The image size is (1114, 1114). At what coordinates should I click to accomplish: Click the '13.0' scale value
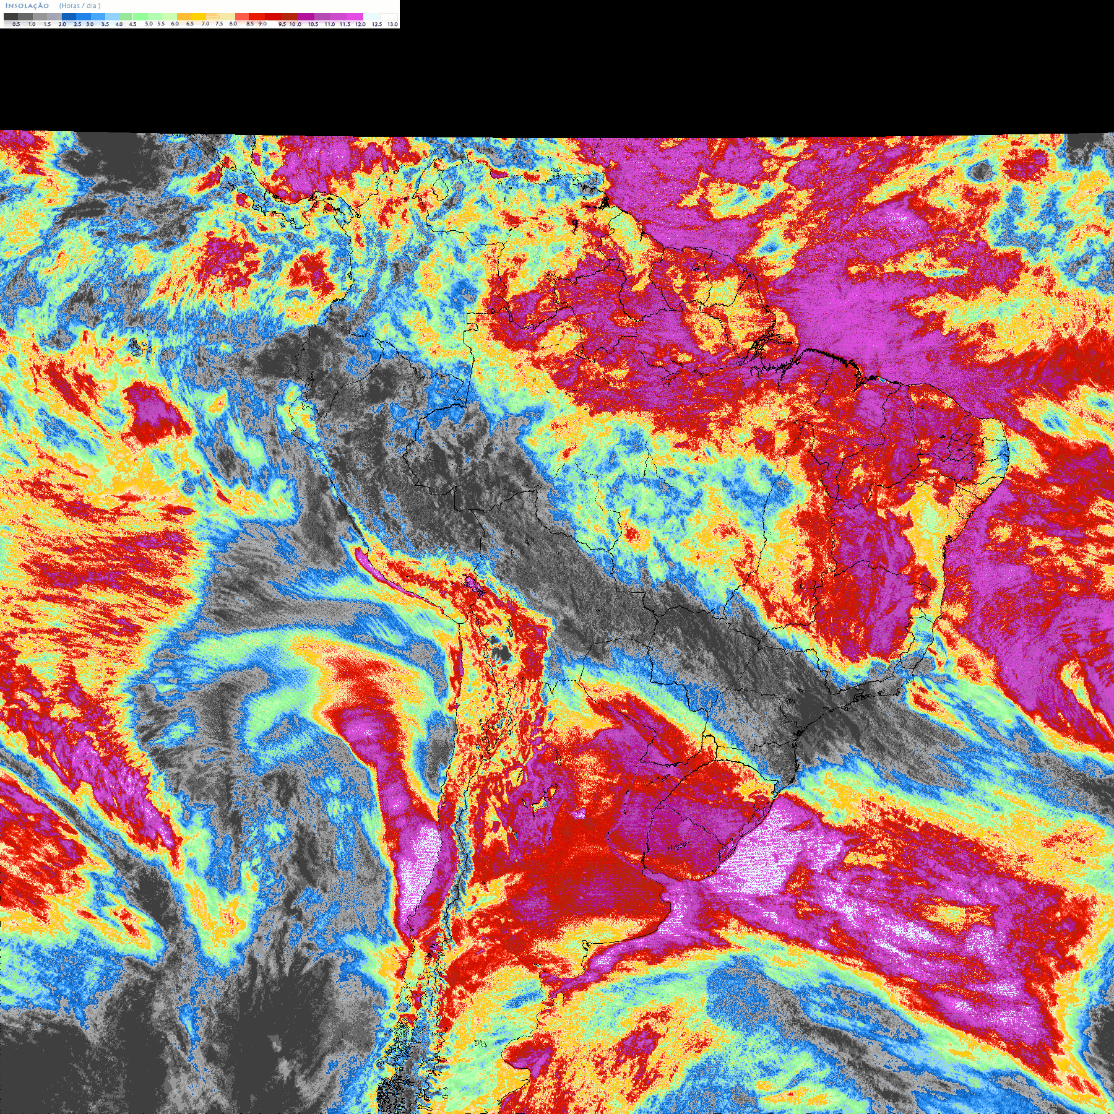[392, 24]
